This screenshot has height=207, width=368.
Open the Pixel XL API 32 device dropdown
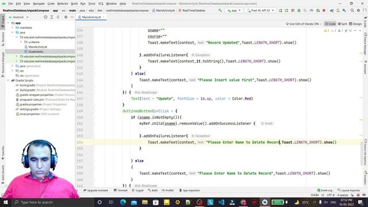point(260,10)
